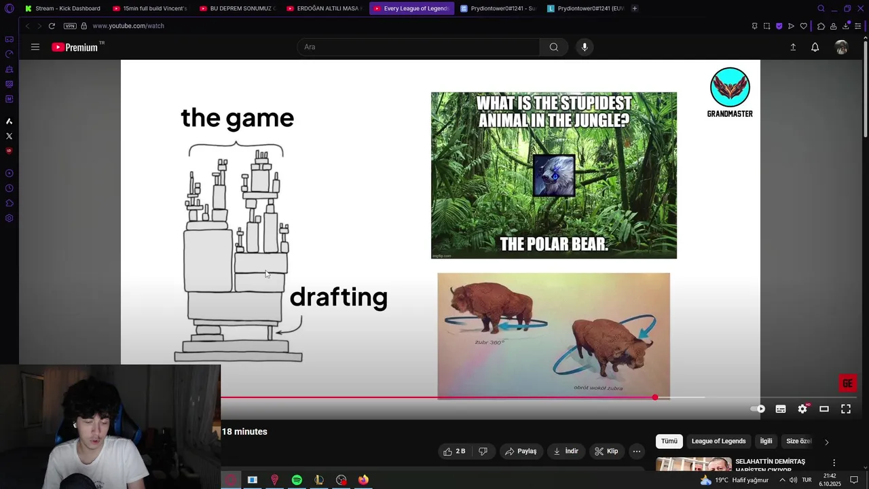The image size is (869, 489).
Task: Open the extensions cube icon
Action: [x=821, y=26]
